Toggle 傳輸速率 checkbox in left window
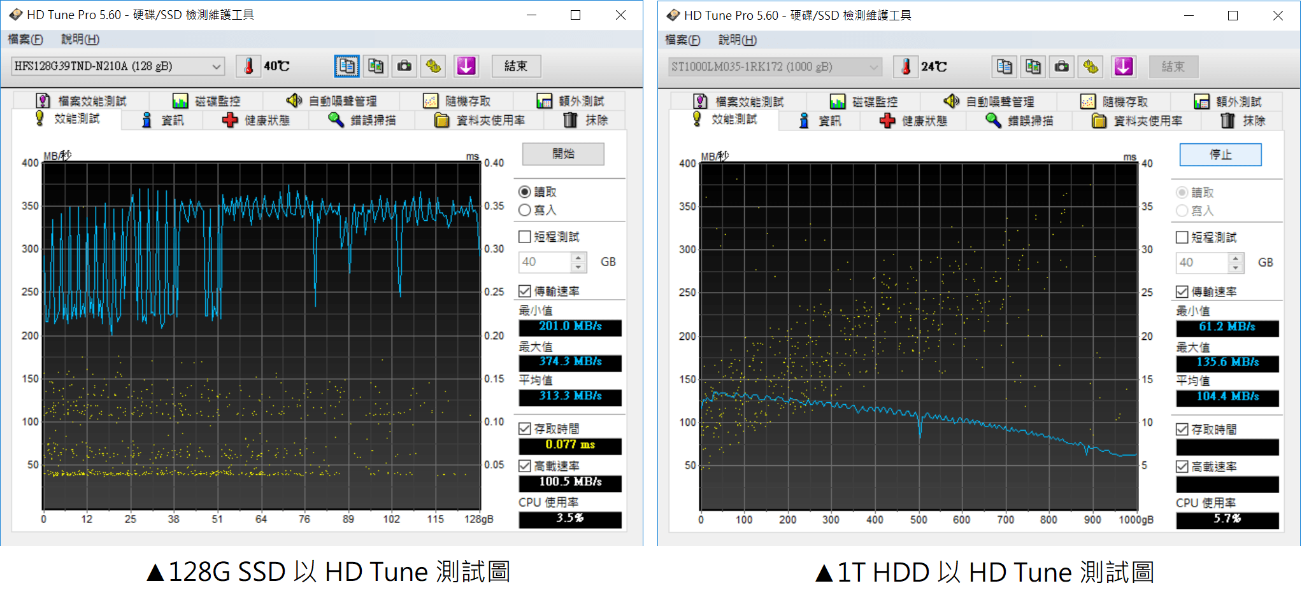Viewport: 1302px width, 595px height. pos(525,291)
